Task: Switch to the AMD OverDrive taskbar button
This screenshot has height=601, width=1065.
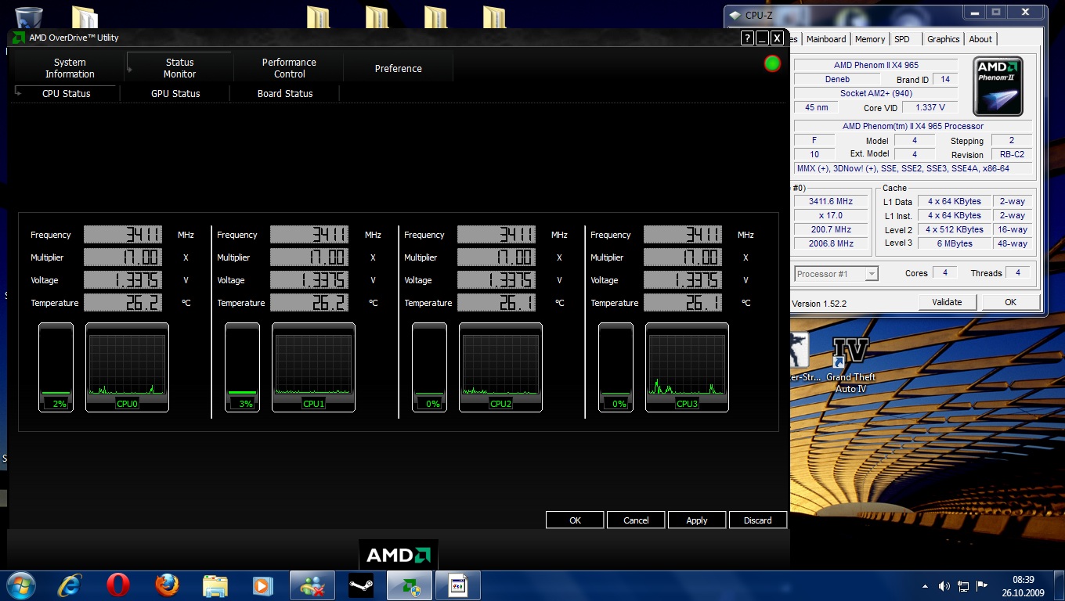Action: pyautogui.click(x=410, y=585)
